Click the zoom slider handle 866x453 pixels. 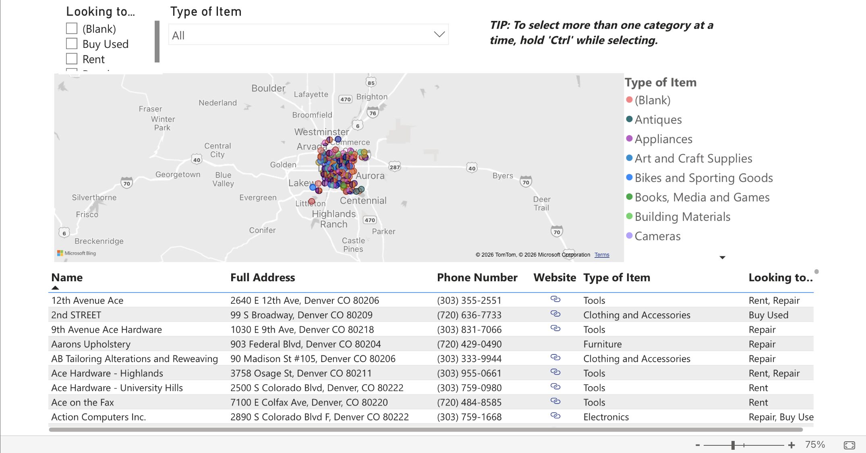coord(733,445)
